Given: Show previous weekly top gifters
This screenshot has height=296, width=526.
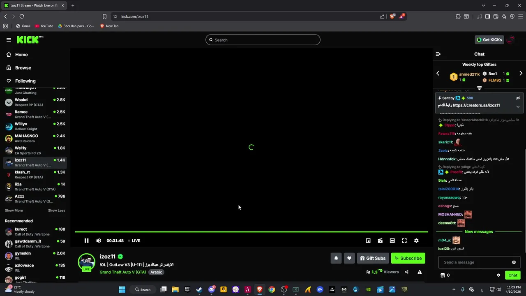Looking at the screenshot, I should click(438, 73).
